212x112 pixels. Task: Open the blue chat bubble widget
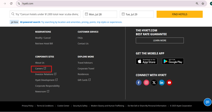208,102
